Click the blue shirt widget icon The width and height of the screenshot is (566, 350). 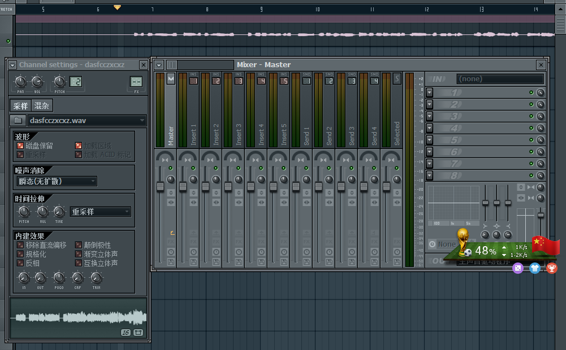click(534, 268)
